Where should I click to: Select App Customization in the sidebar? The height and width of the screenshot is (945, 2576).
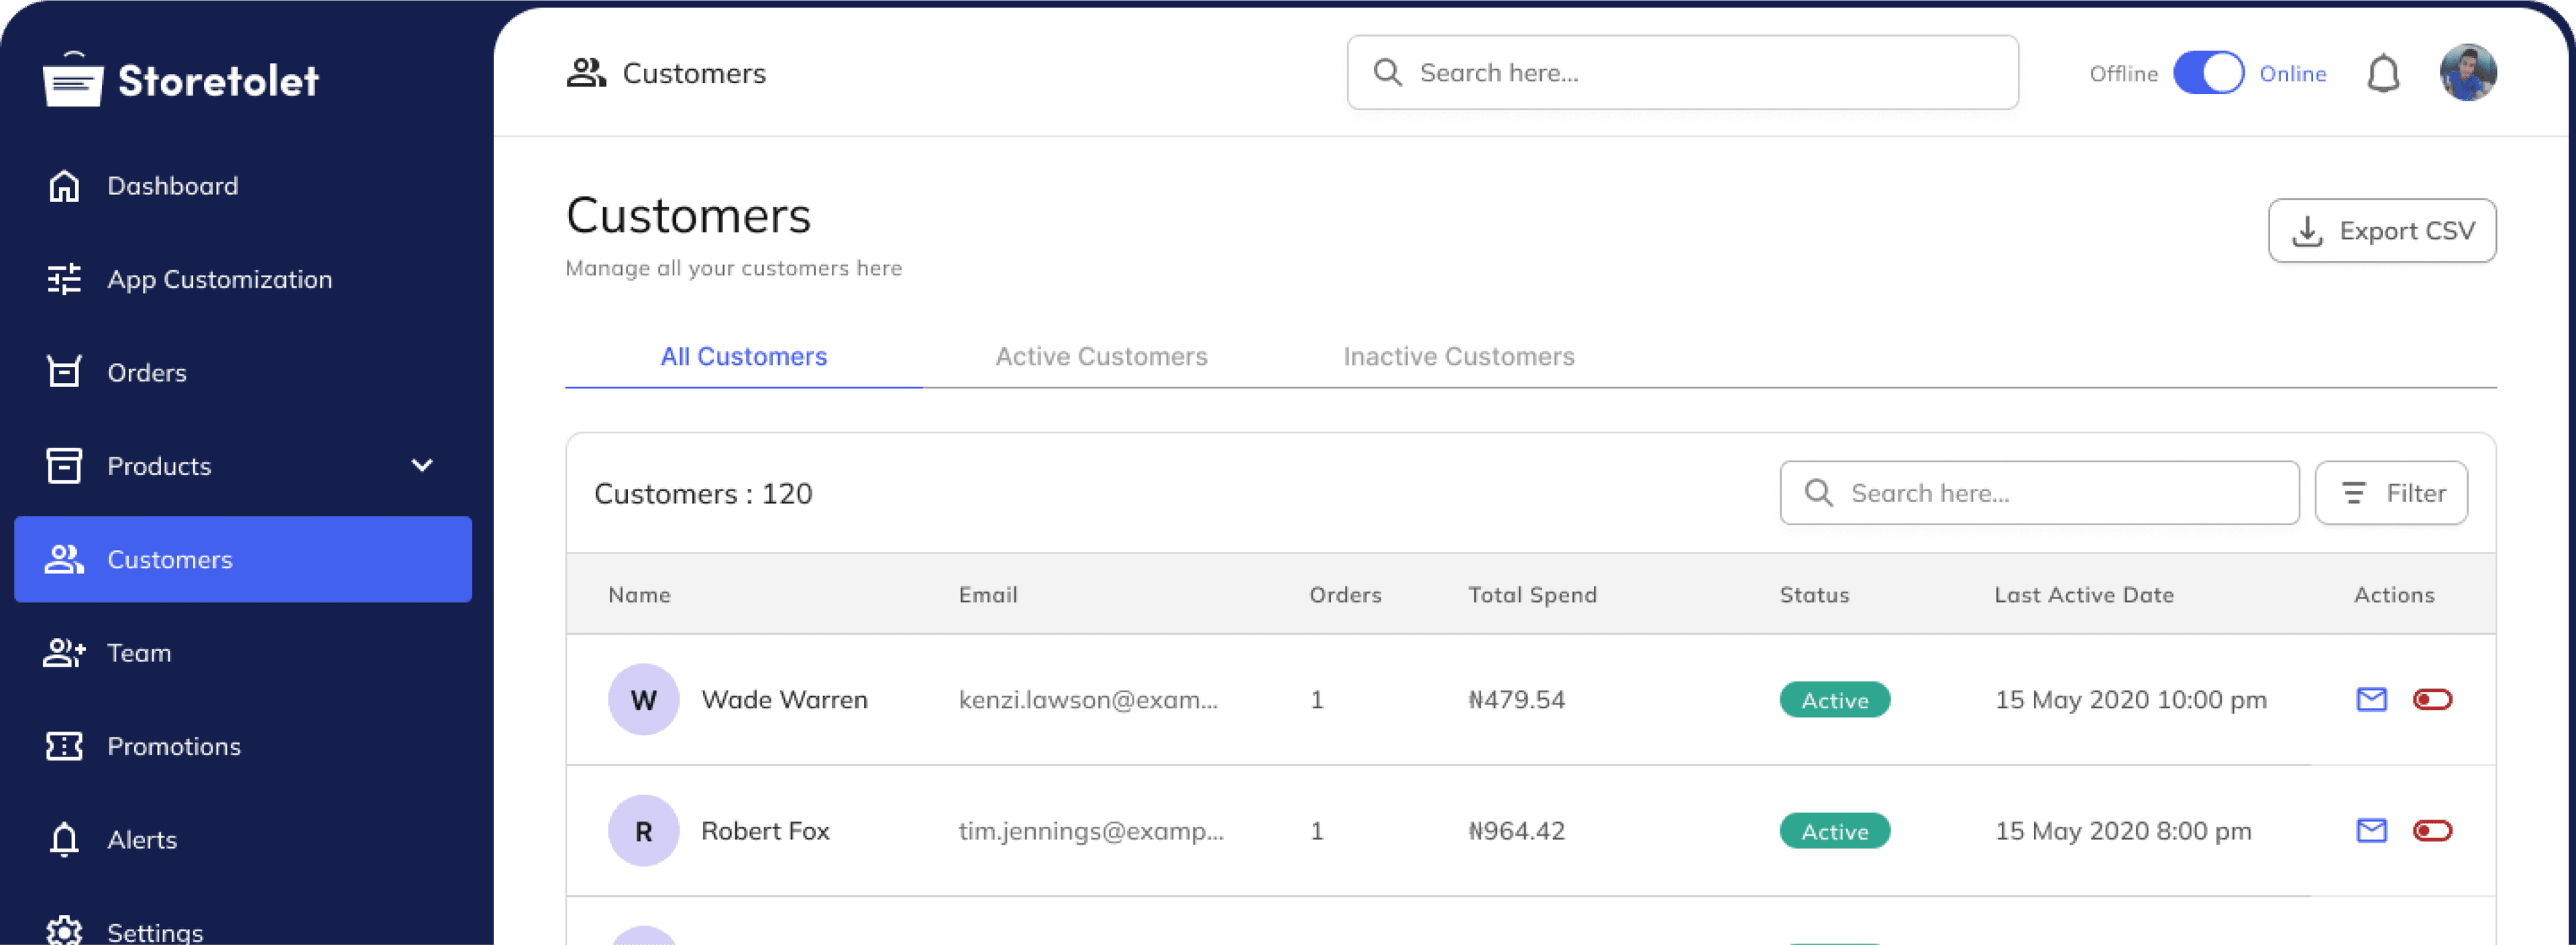[x=220, y=279]
